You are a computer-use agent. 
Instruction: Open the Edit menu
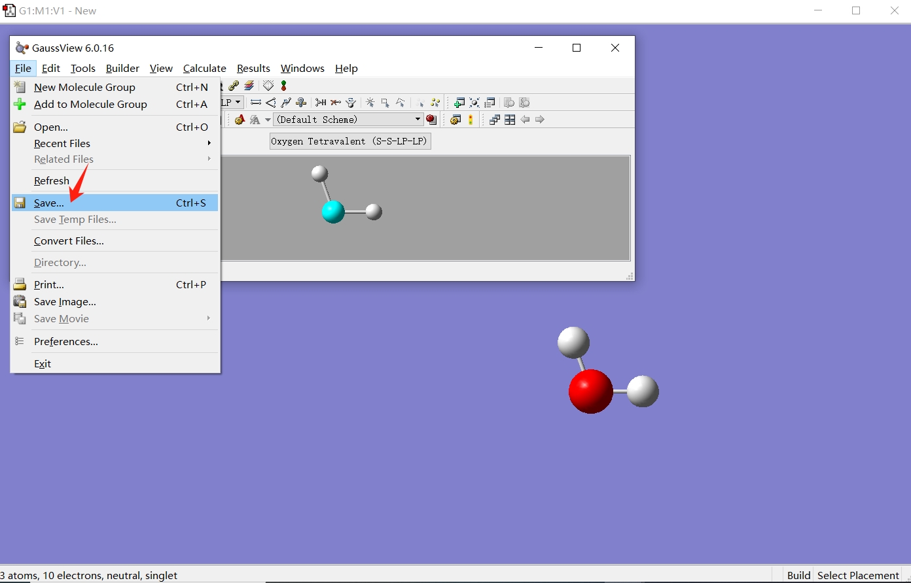[50, 68]
